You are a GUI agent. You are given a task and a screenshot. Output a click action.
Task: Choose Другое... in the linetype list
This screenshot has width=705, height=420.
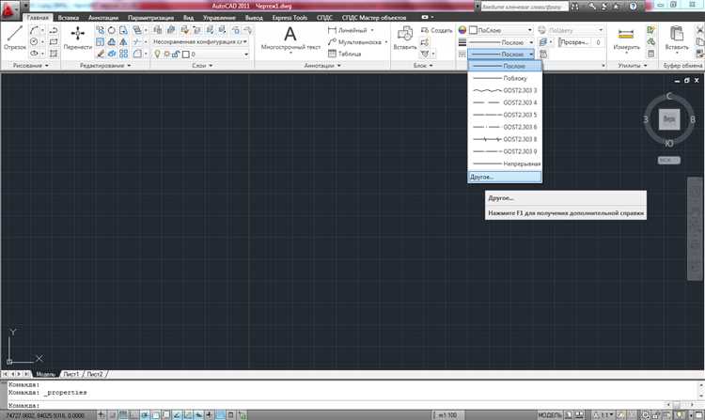(x=505, y=177)
